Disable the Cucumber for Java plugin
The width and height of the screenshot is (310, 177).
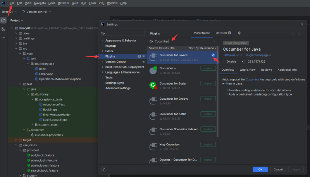tap(231, 61)
